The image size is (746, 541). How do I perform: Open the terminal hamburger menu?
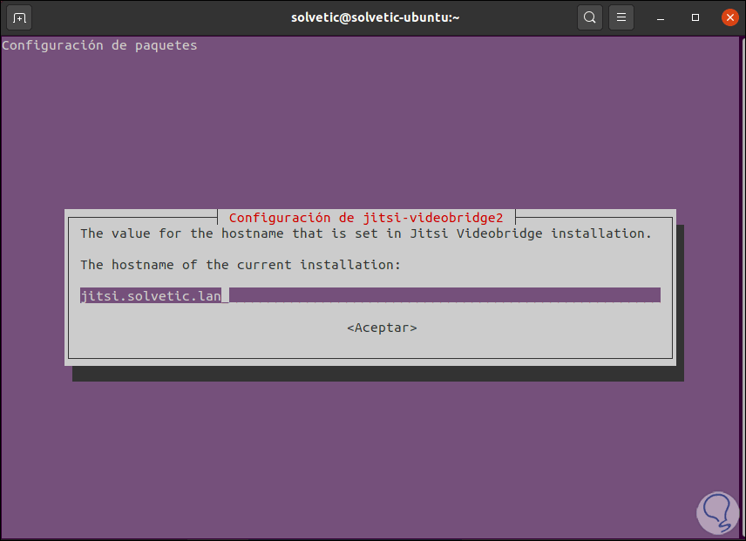[621, 17]
